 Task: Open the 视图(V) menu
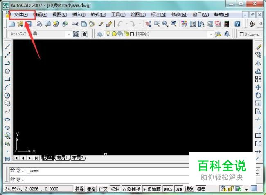(x=60, y=15)
